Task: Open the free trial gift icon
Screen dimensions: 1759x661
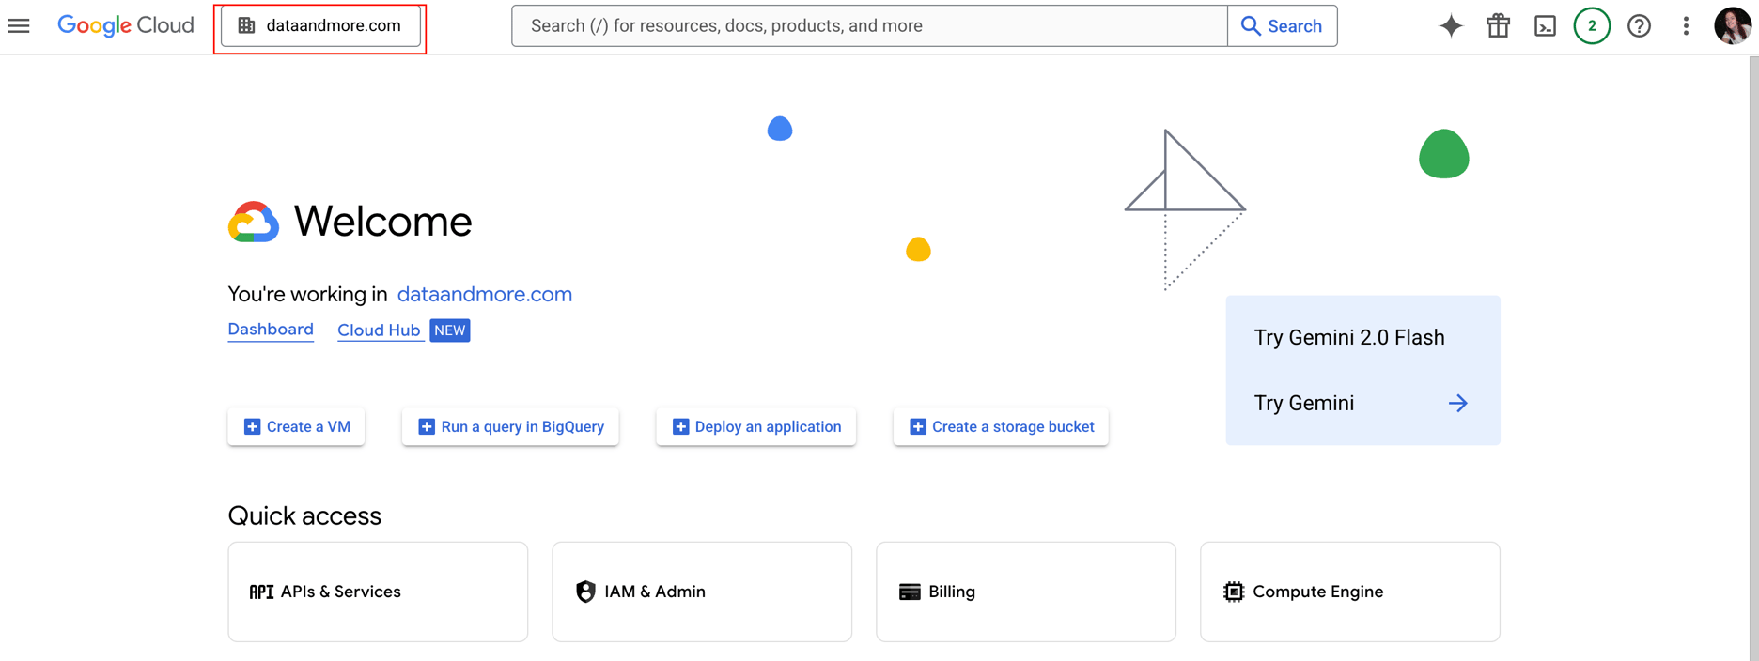Action: [x=1498, y=26]
